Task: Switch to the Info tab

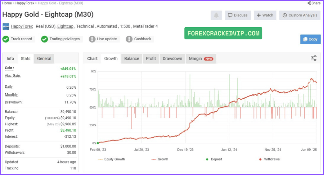Action: pyautogui.click(x=10, y=59)
